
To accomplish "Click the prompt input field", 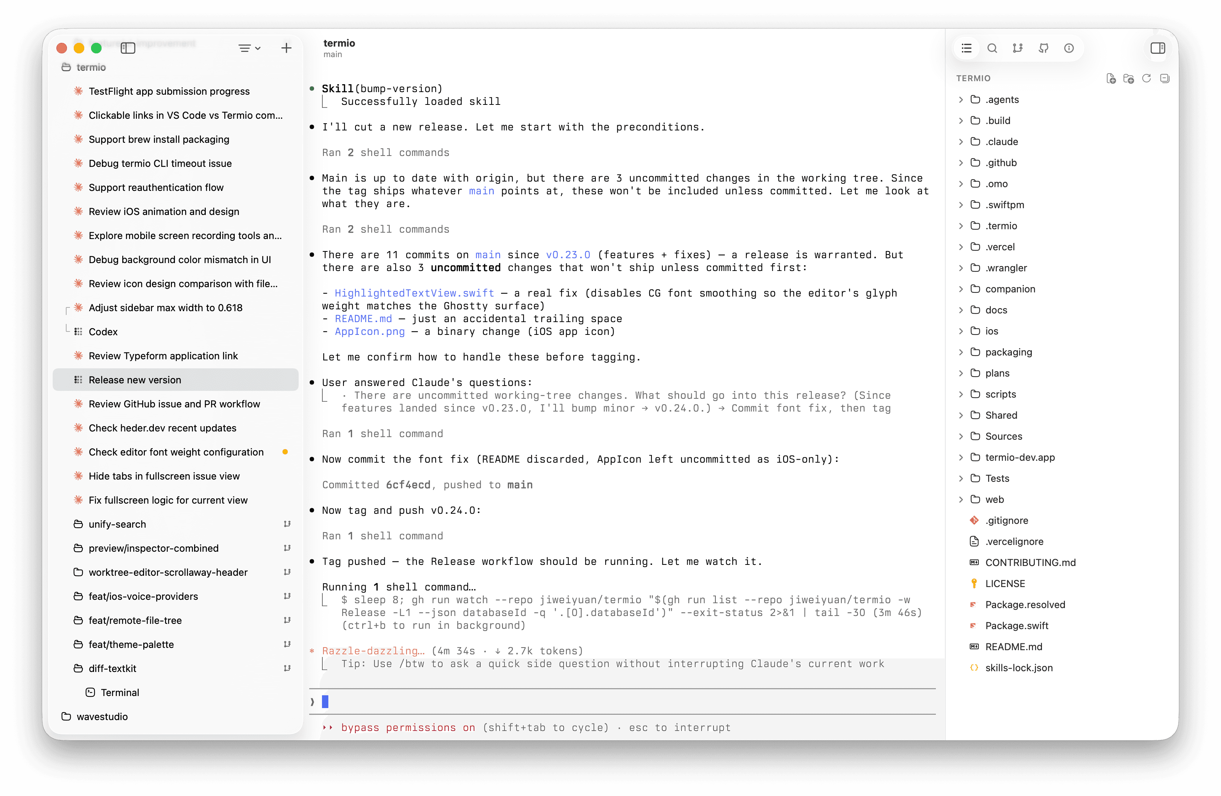I will pyautogui.click(x=622, y=702).
